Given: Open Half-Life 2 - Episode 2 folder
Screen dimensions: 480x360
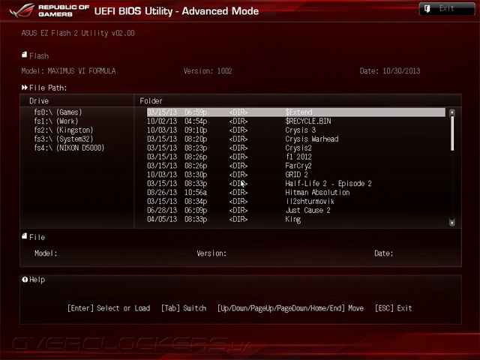Looking at the screenshot, I should 296,183.
